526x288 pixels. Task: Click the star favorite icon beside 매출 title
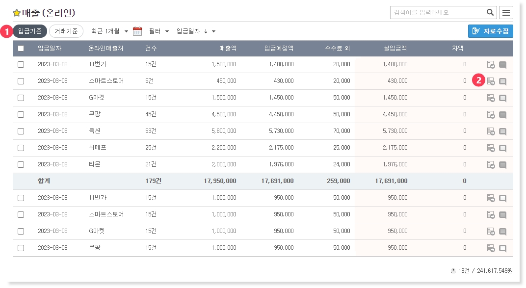tap(17, 13)
